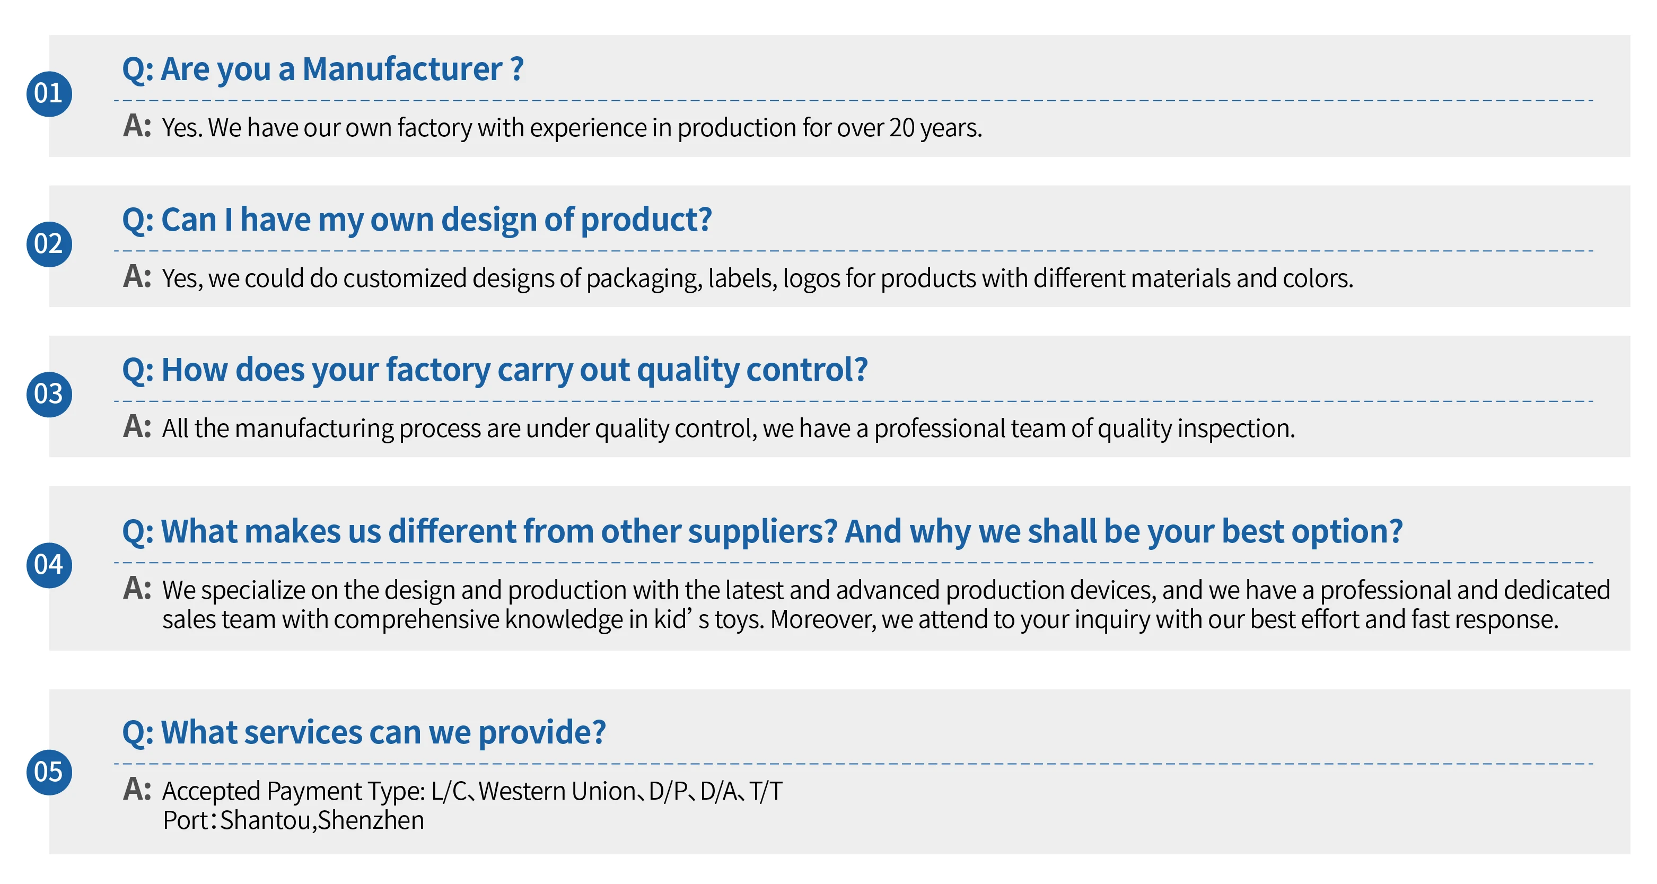Click the 'Accepted Payment Type' answer line
The width and height of the screenshot is (1657, 884).
(472, 791)
